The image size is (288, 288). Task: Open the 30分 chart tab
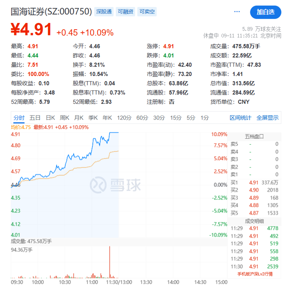[159, 118]
